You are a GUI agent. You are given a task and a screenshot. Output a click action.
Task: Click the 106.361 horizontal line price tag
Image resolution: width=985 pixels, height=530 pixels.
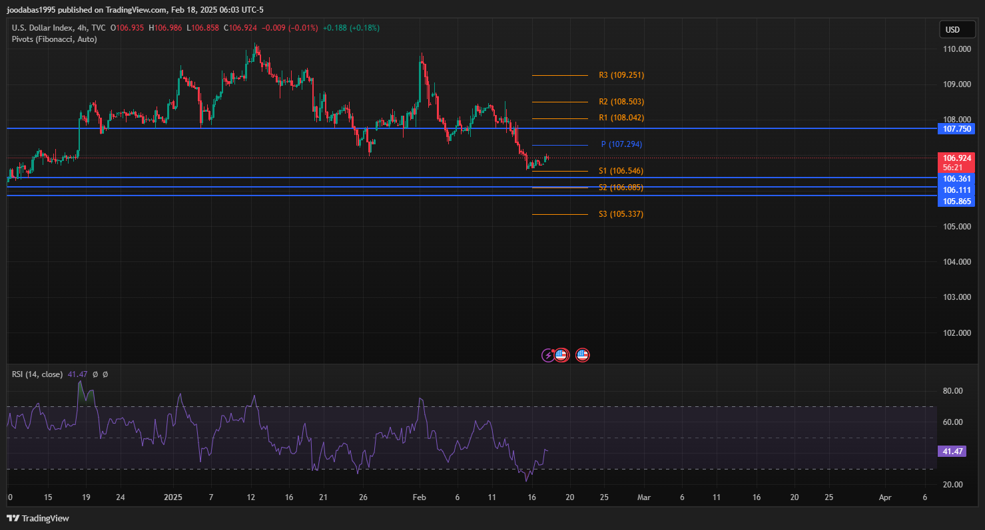[x=956, y=178]
